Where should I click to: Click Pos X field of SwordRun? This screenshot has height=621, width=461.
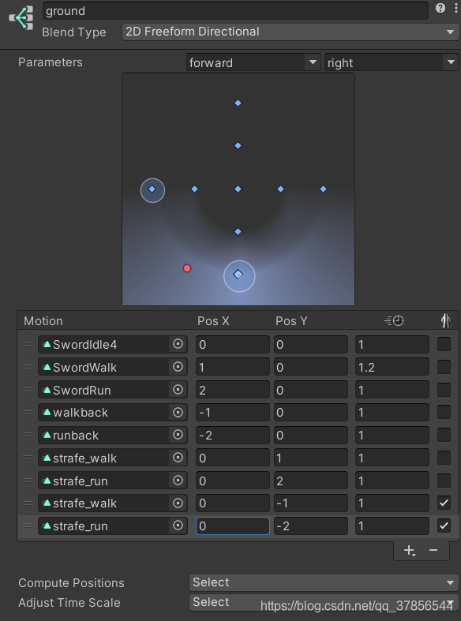(x=233, y=390)
